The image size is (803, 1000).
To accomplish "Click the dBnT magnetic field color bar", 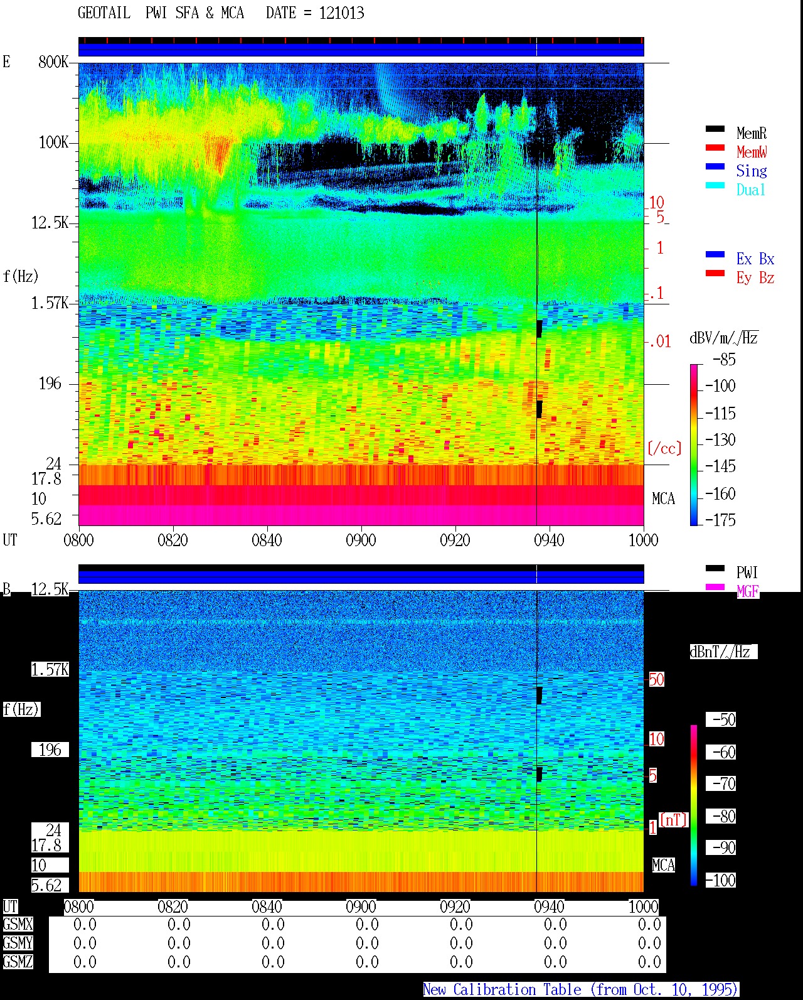I will point(694,805).
